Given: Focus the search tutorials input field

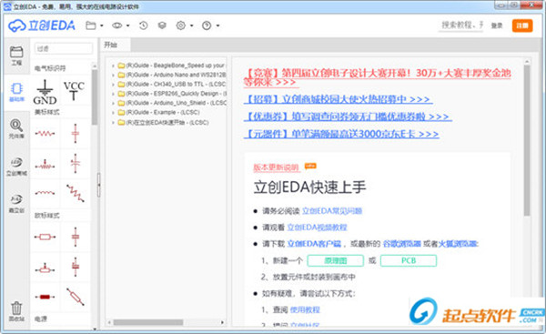Looking at the screenshot, I should [x=461, y=25].
